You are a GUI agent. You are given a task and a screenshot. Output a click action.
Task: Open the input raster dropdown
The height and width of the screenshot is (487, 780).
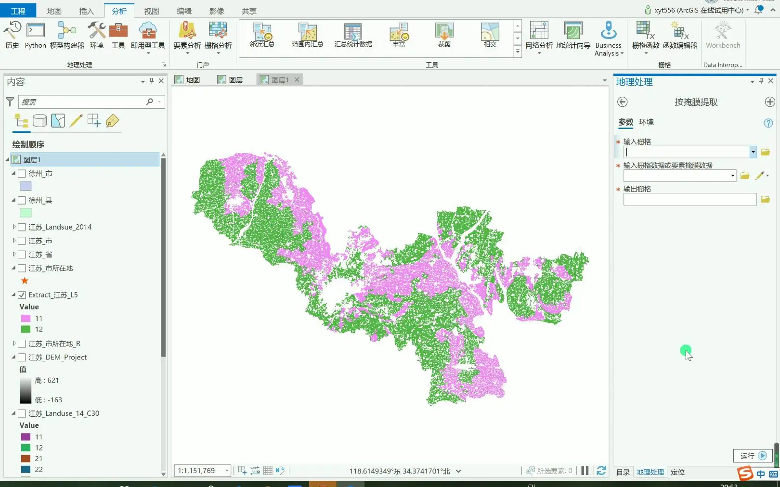(x=753, y=152)
